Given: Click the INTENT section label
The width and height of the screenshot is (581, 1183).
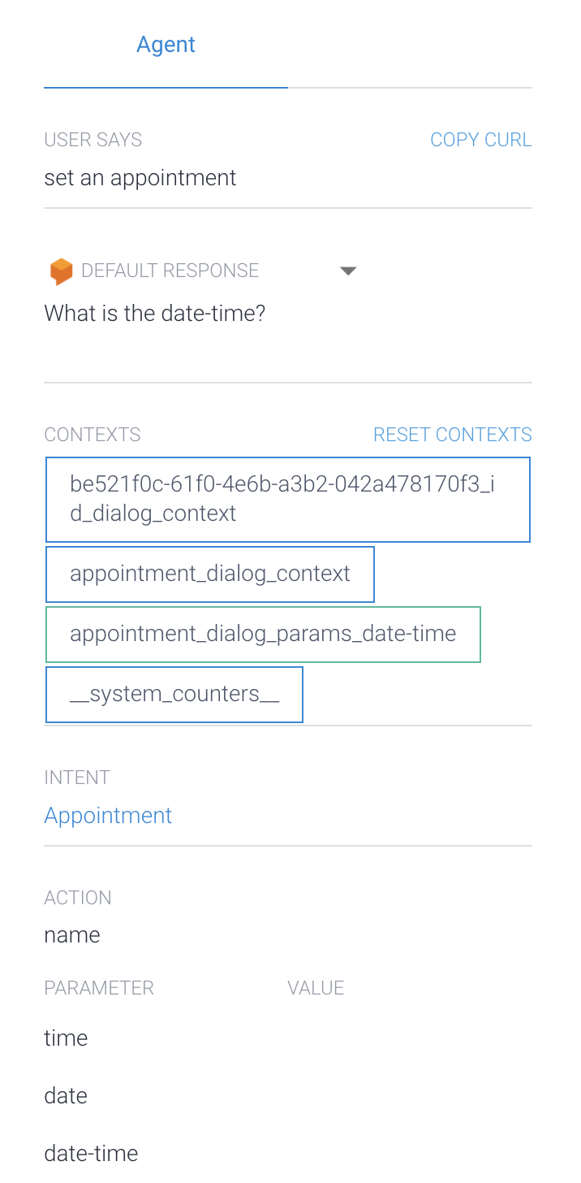Looking at the screenshot, I should coord(77,778).
